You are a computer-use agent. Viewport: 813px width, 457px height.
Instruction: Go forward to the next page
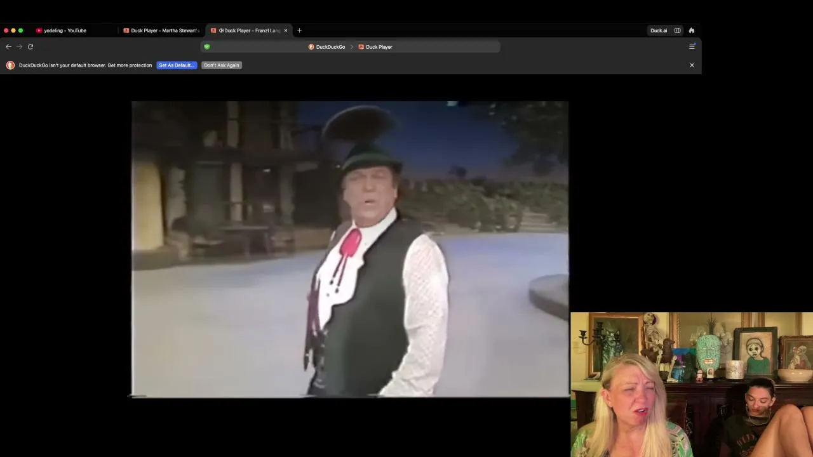point(19,46)
